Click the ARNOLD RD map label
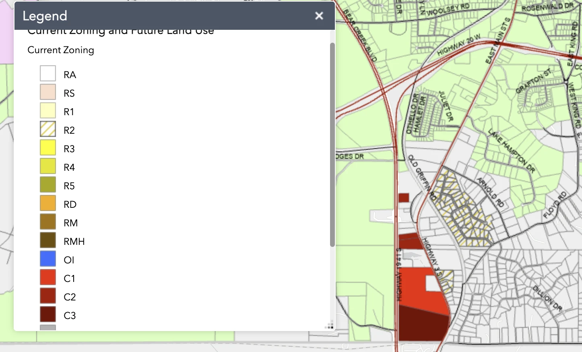Viewport: 582px width, 352px height. pos(490,192)
